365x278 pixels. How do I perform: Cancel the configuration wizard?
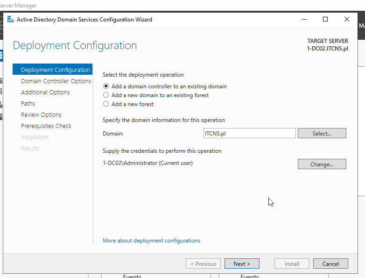pos(330,264)
